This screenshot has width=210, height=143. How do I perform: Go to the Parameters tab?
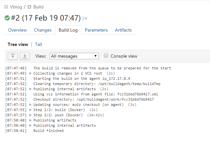pos(96,30)
